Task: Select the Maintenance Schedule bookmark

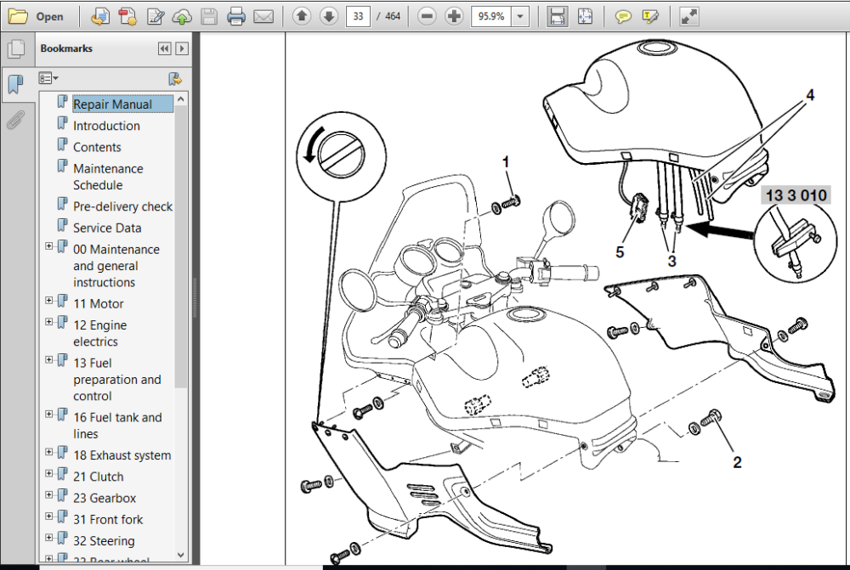Action: coord(108,177)
